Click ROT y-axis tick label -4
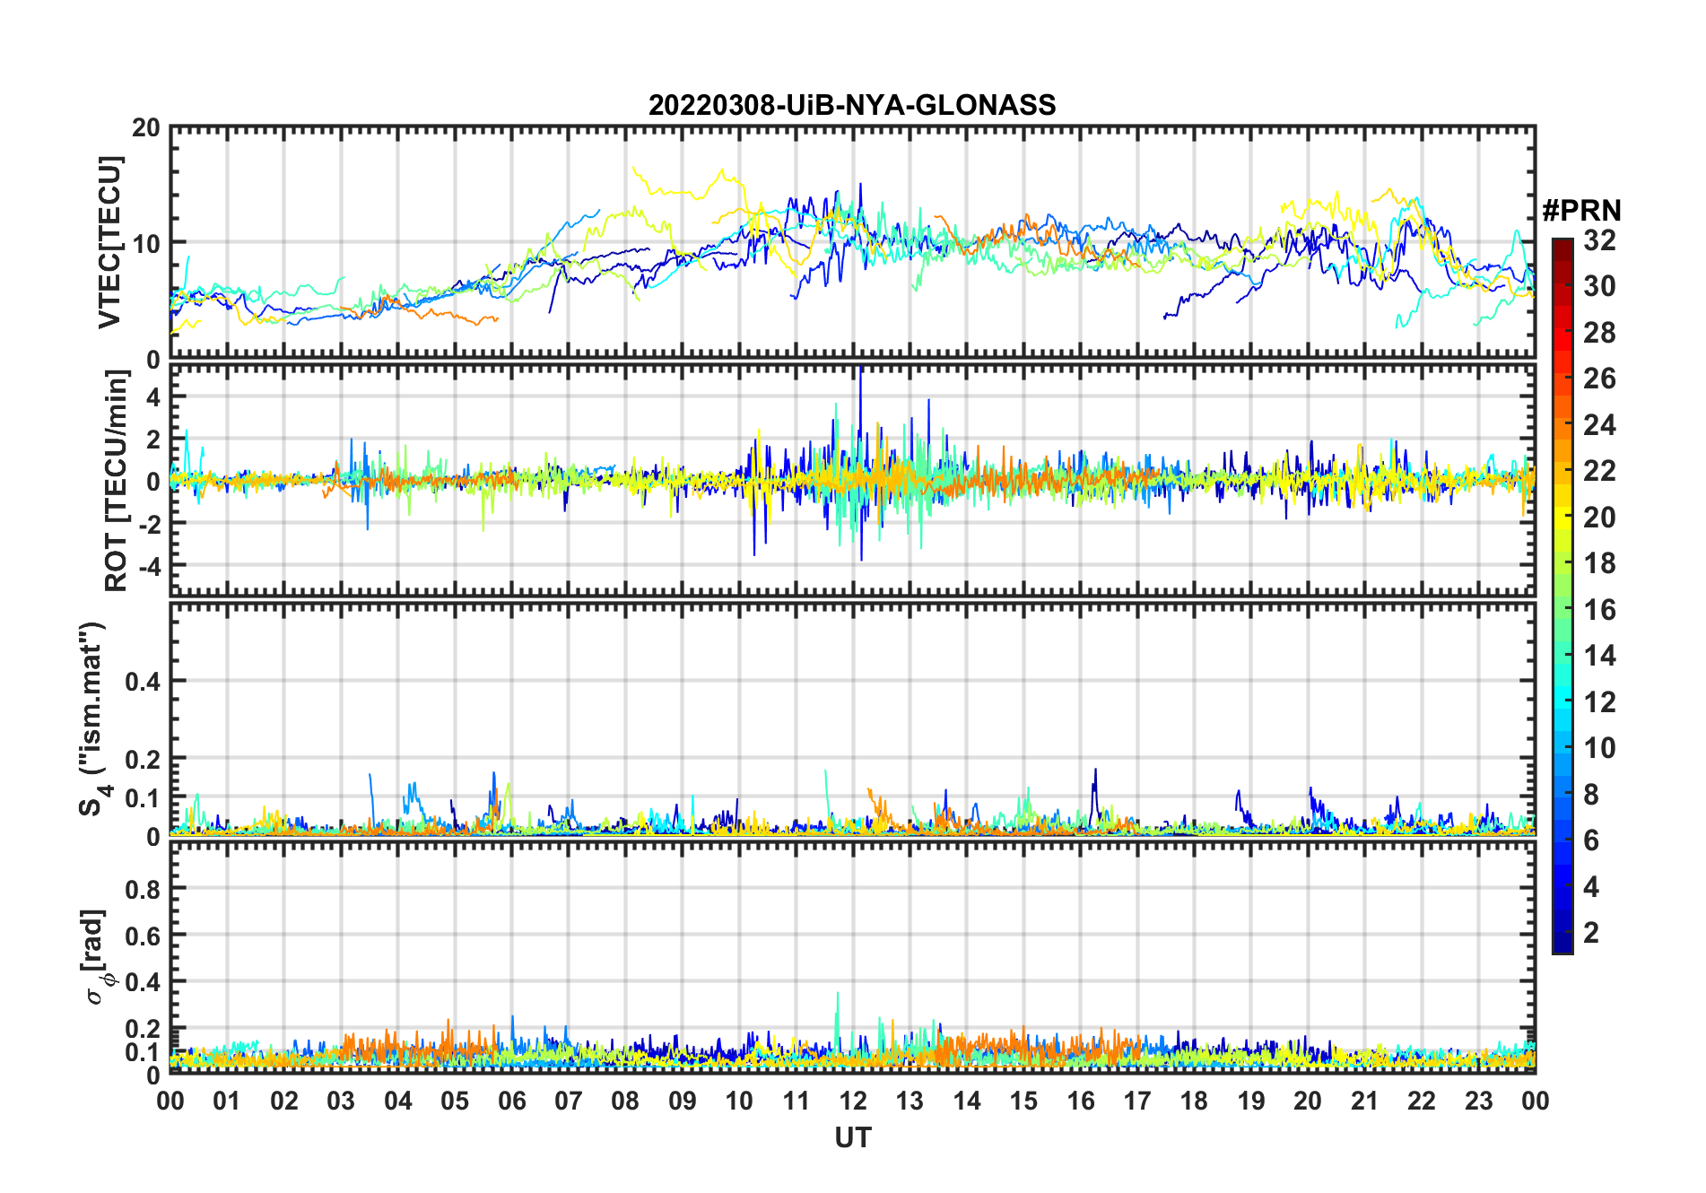 pyautogui.click(x=150, y=566)
